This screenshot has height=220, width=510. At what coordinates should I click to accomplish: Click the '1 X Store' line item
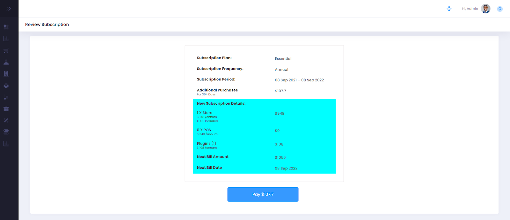click(204, 113)
